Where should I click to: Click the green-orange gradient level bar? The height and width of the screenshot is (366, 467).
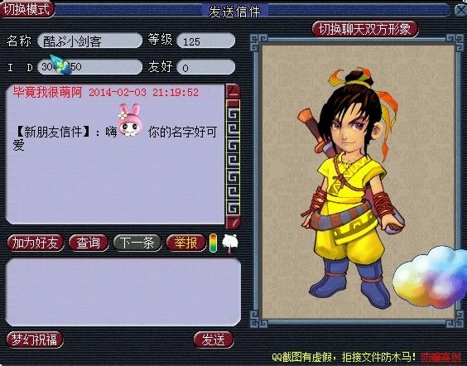pyautogui.click(x=214, y=243)
